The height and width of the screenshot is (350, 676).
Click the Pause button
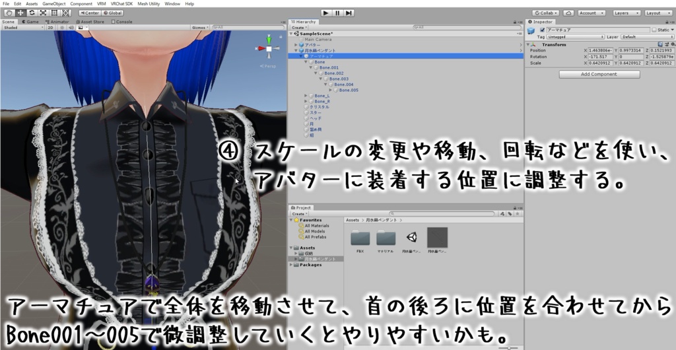[x=337, y=13]
